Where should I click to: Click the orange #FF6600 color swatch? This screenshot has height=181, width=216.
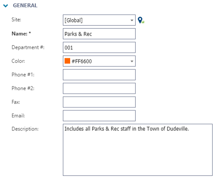point(67,61)
